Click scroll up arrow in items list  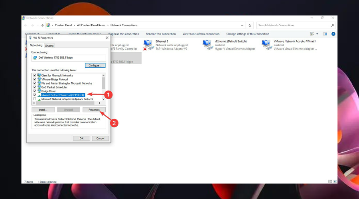click(103, 75)
